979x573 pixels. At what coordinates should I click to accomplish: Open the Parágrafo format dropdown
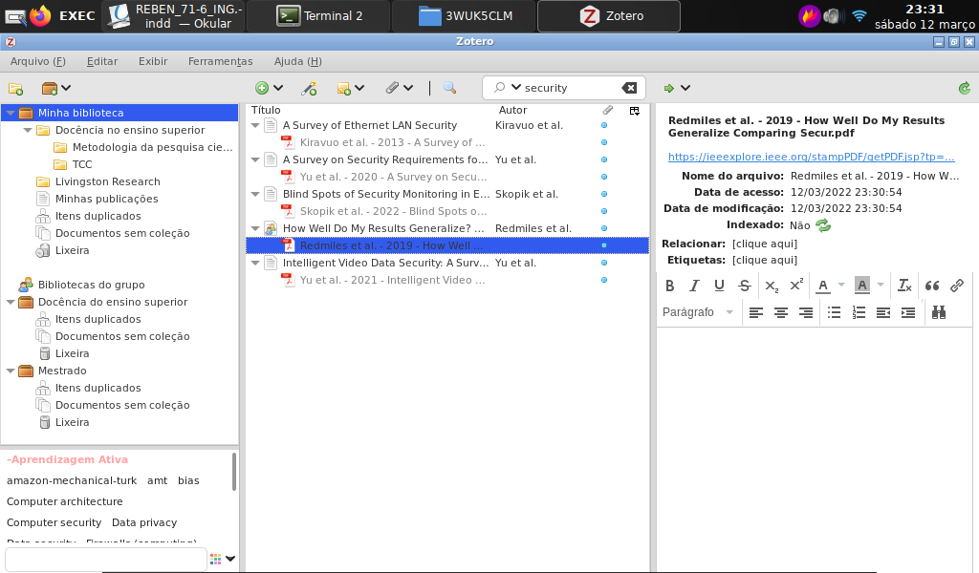pos(699,312)
